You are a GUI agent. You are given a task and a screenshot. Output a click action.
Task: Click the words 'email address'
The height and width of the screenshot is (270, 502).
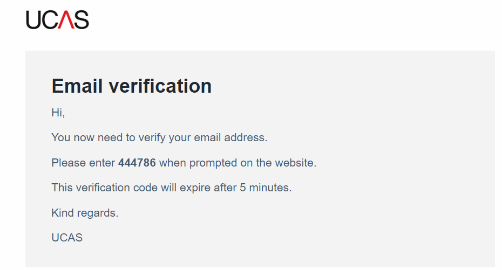(229, 138)
